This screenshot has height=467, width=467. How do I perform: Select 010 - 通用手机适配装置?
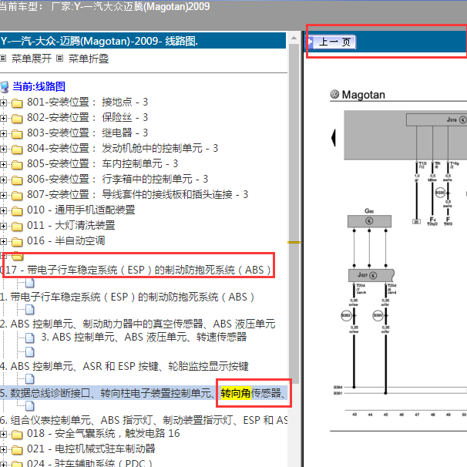81,210
